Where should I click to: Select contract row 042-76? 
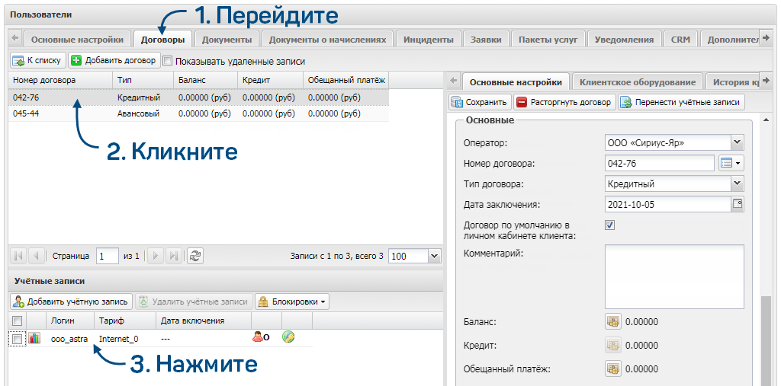point(198,98)
